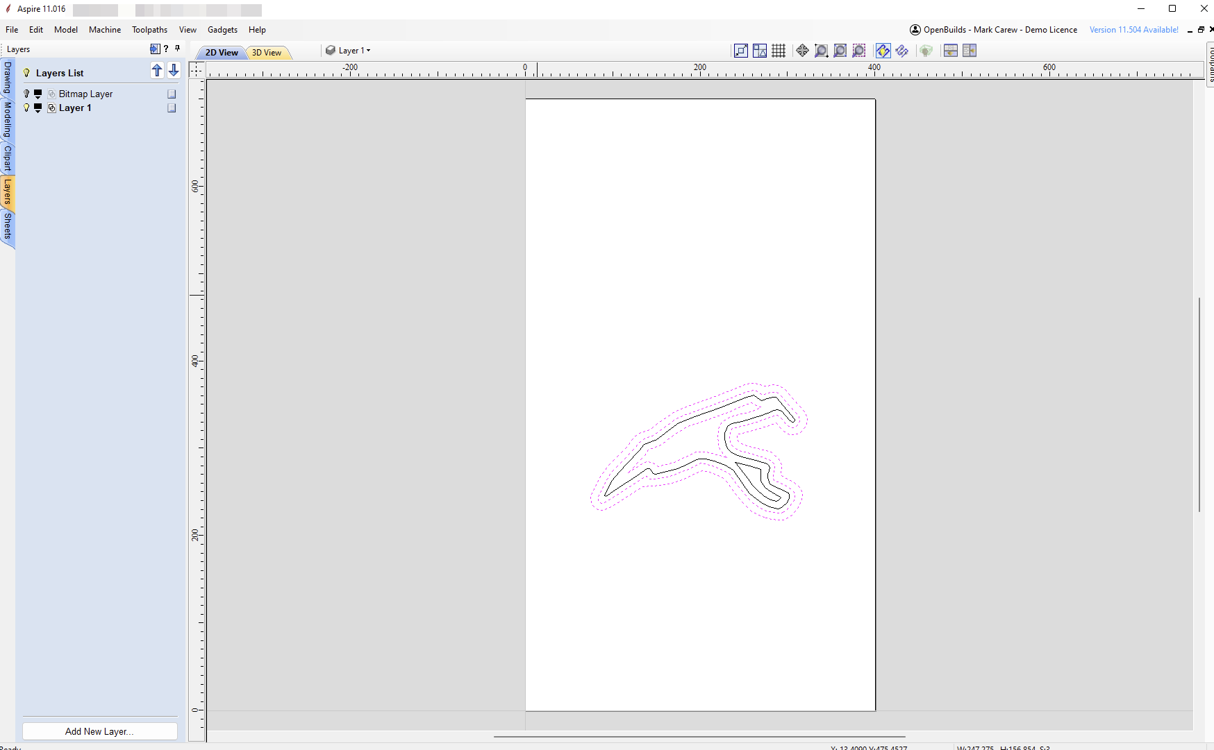Select the Layers side tab
Image resolution: width=1214 pixels, height=750 pixels.
tap(8, 191)
